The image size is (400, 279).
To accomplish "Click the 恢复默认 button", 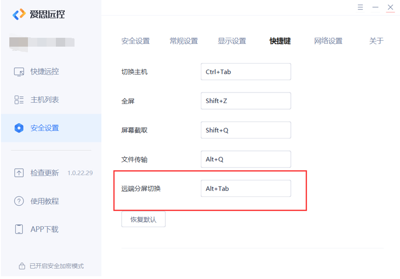I will click(143, 219).
